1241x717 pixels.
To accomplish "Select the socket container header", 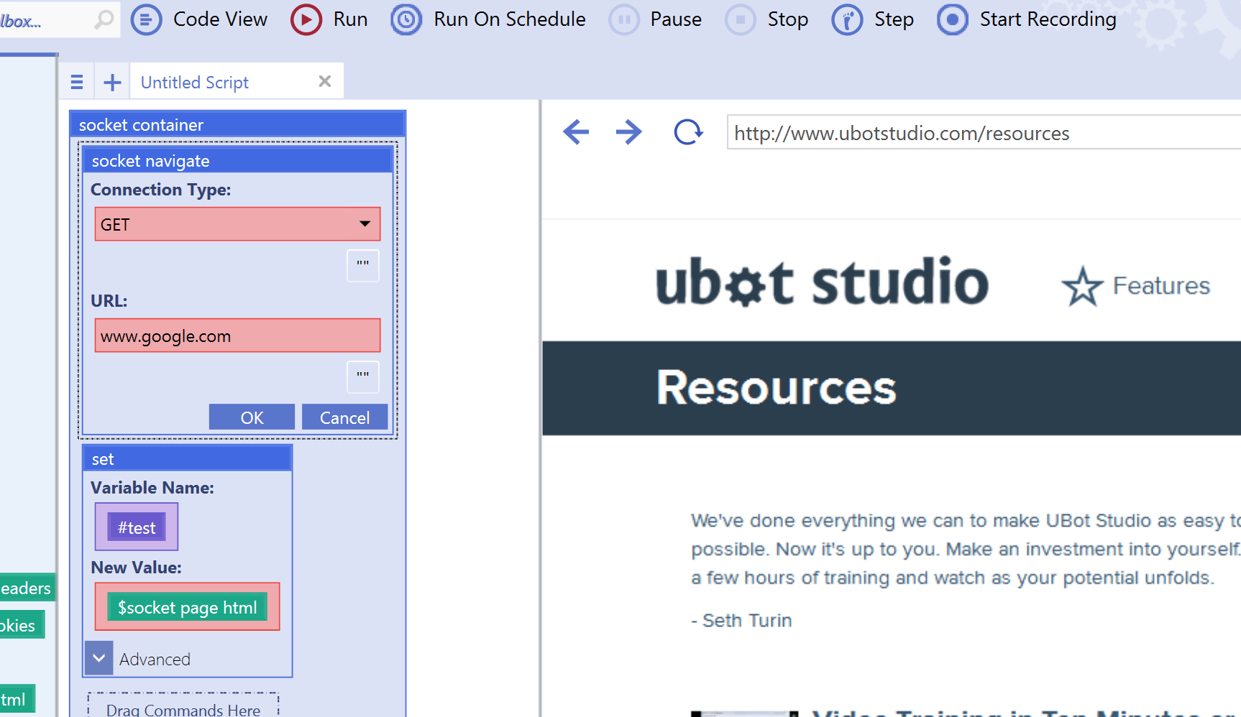I will 238,124.
